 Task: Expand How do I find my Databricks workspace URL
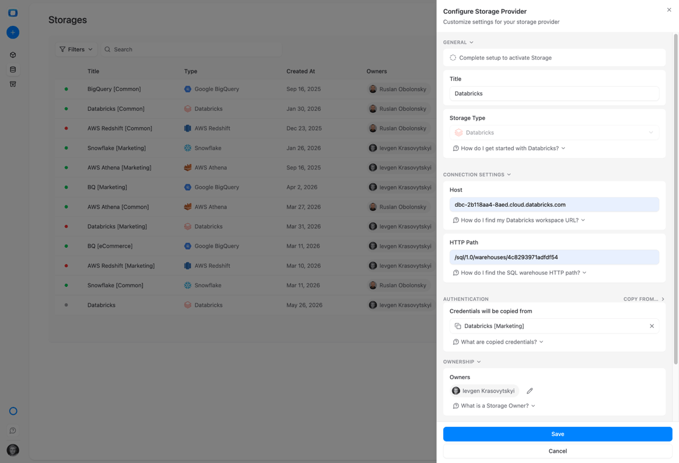click(x=519, y=220)
